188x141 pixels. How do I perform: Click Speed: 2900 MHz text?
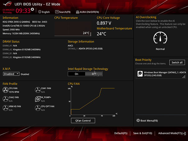pos(11,30)
